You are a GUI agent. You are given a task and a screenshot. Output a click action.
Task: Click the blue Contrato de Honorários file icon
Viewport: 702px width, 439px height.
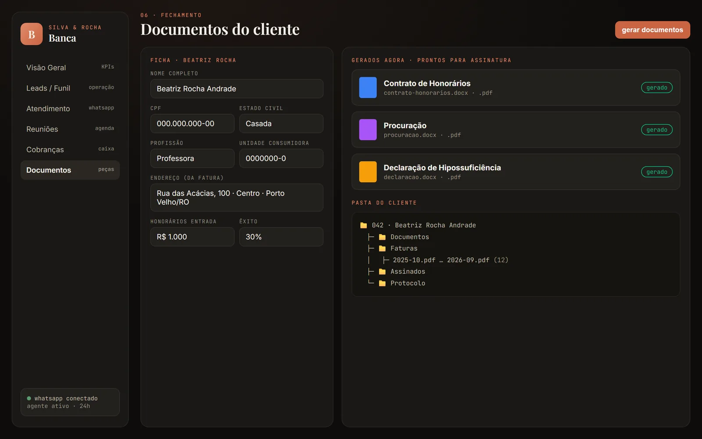point(368,87)
